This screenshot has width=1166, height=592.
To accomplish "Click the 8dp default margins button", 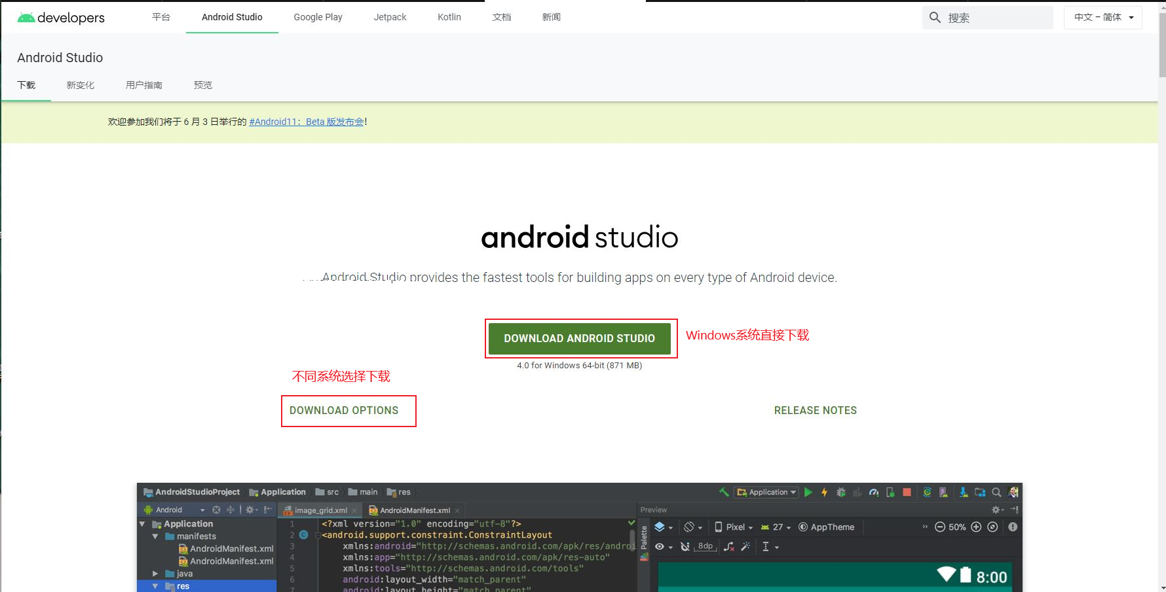I will pos(705,546).
